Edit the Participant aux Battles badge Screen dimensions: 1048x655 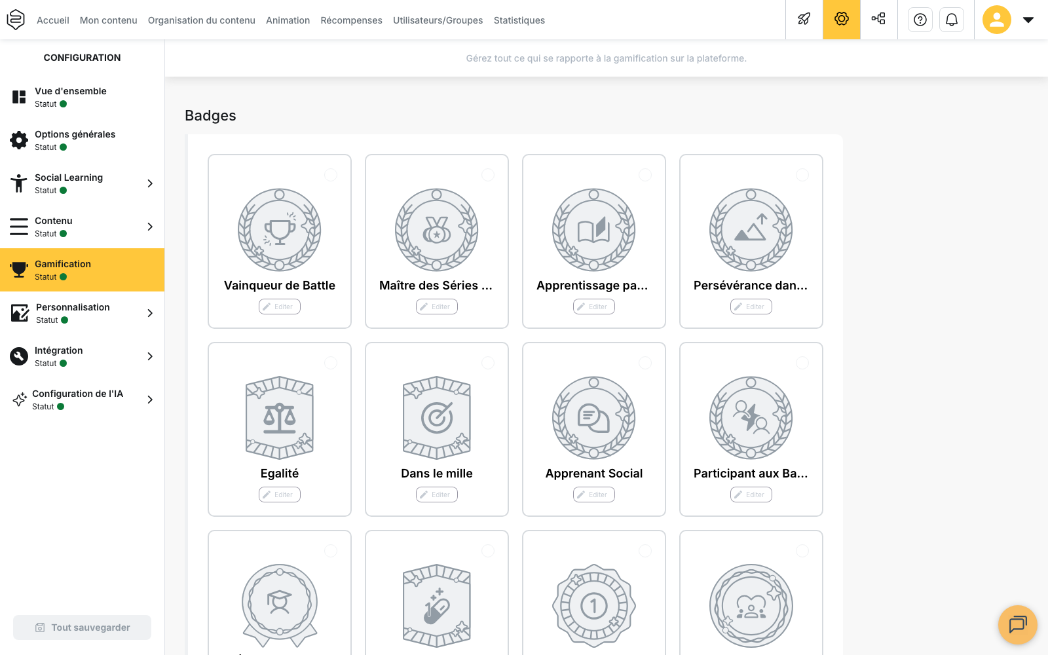pos(751,495)
